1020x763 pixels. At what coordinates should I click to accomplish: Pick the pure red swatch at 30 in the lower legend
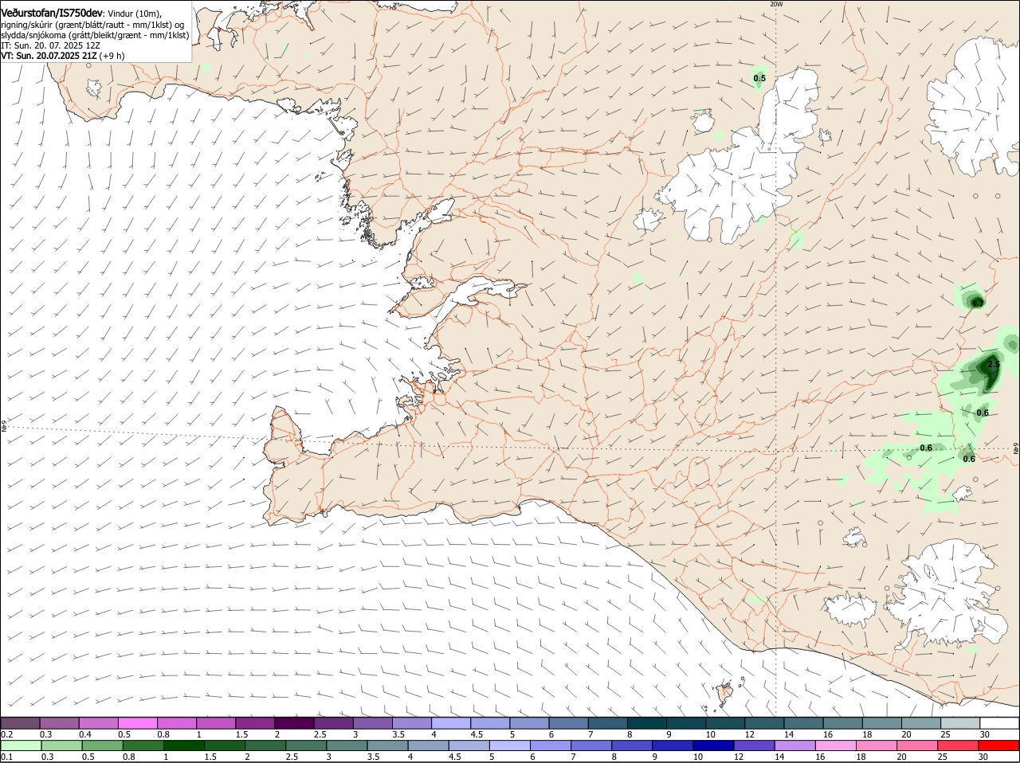1000,745
